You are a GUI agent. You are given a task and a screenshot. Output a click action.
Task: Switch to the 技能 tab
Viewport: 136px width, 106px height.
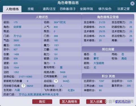click(x=31, y=9)
